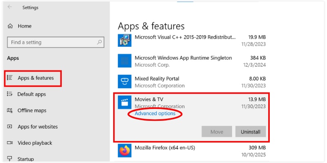
Task: Click the Movies & TV clapperboard icon
Action: coord(125,102)
